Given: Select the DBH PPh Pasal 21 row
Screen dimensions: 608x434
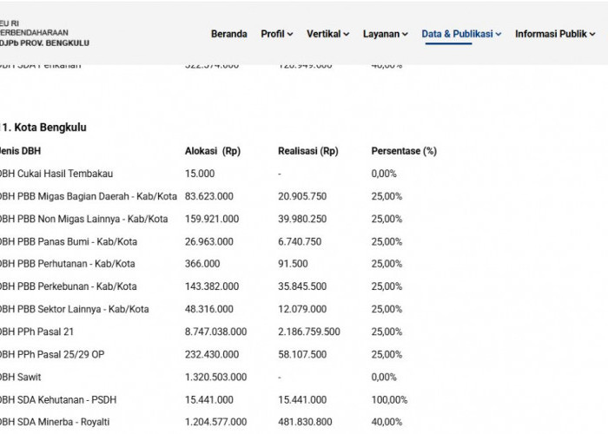Looking at the screenshot, I should point(219,332).
